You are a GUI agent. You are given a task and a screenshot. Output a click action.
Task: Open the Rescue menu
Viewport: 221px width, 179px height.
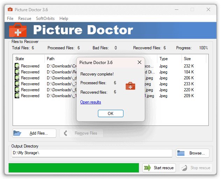(25, 19)
